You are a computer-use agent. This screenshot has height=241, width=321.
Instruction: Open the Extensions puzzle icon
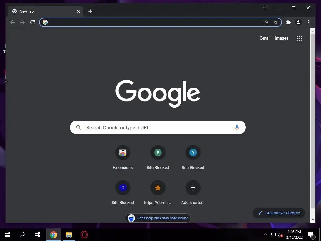click(288, 22)
